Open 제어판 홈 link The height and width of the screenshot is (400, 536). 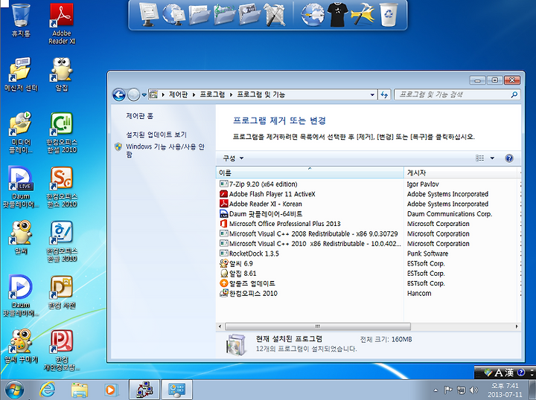coord(139,116)
